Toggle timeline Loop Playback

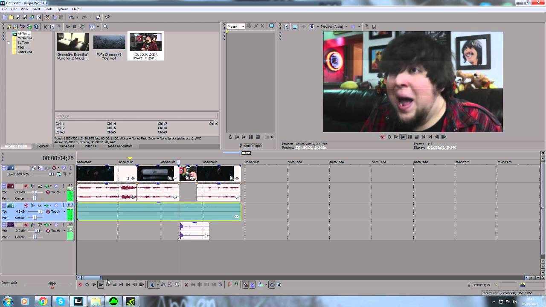click(x=87, y=285)
